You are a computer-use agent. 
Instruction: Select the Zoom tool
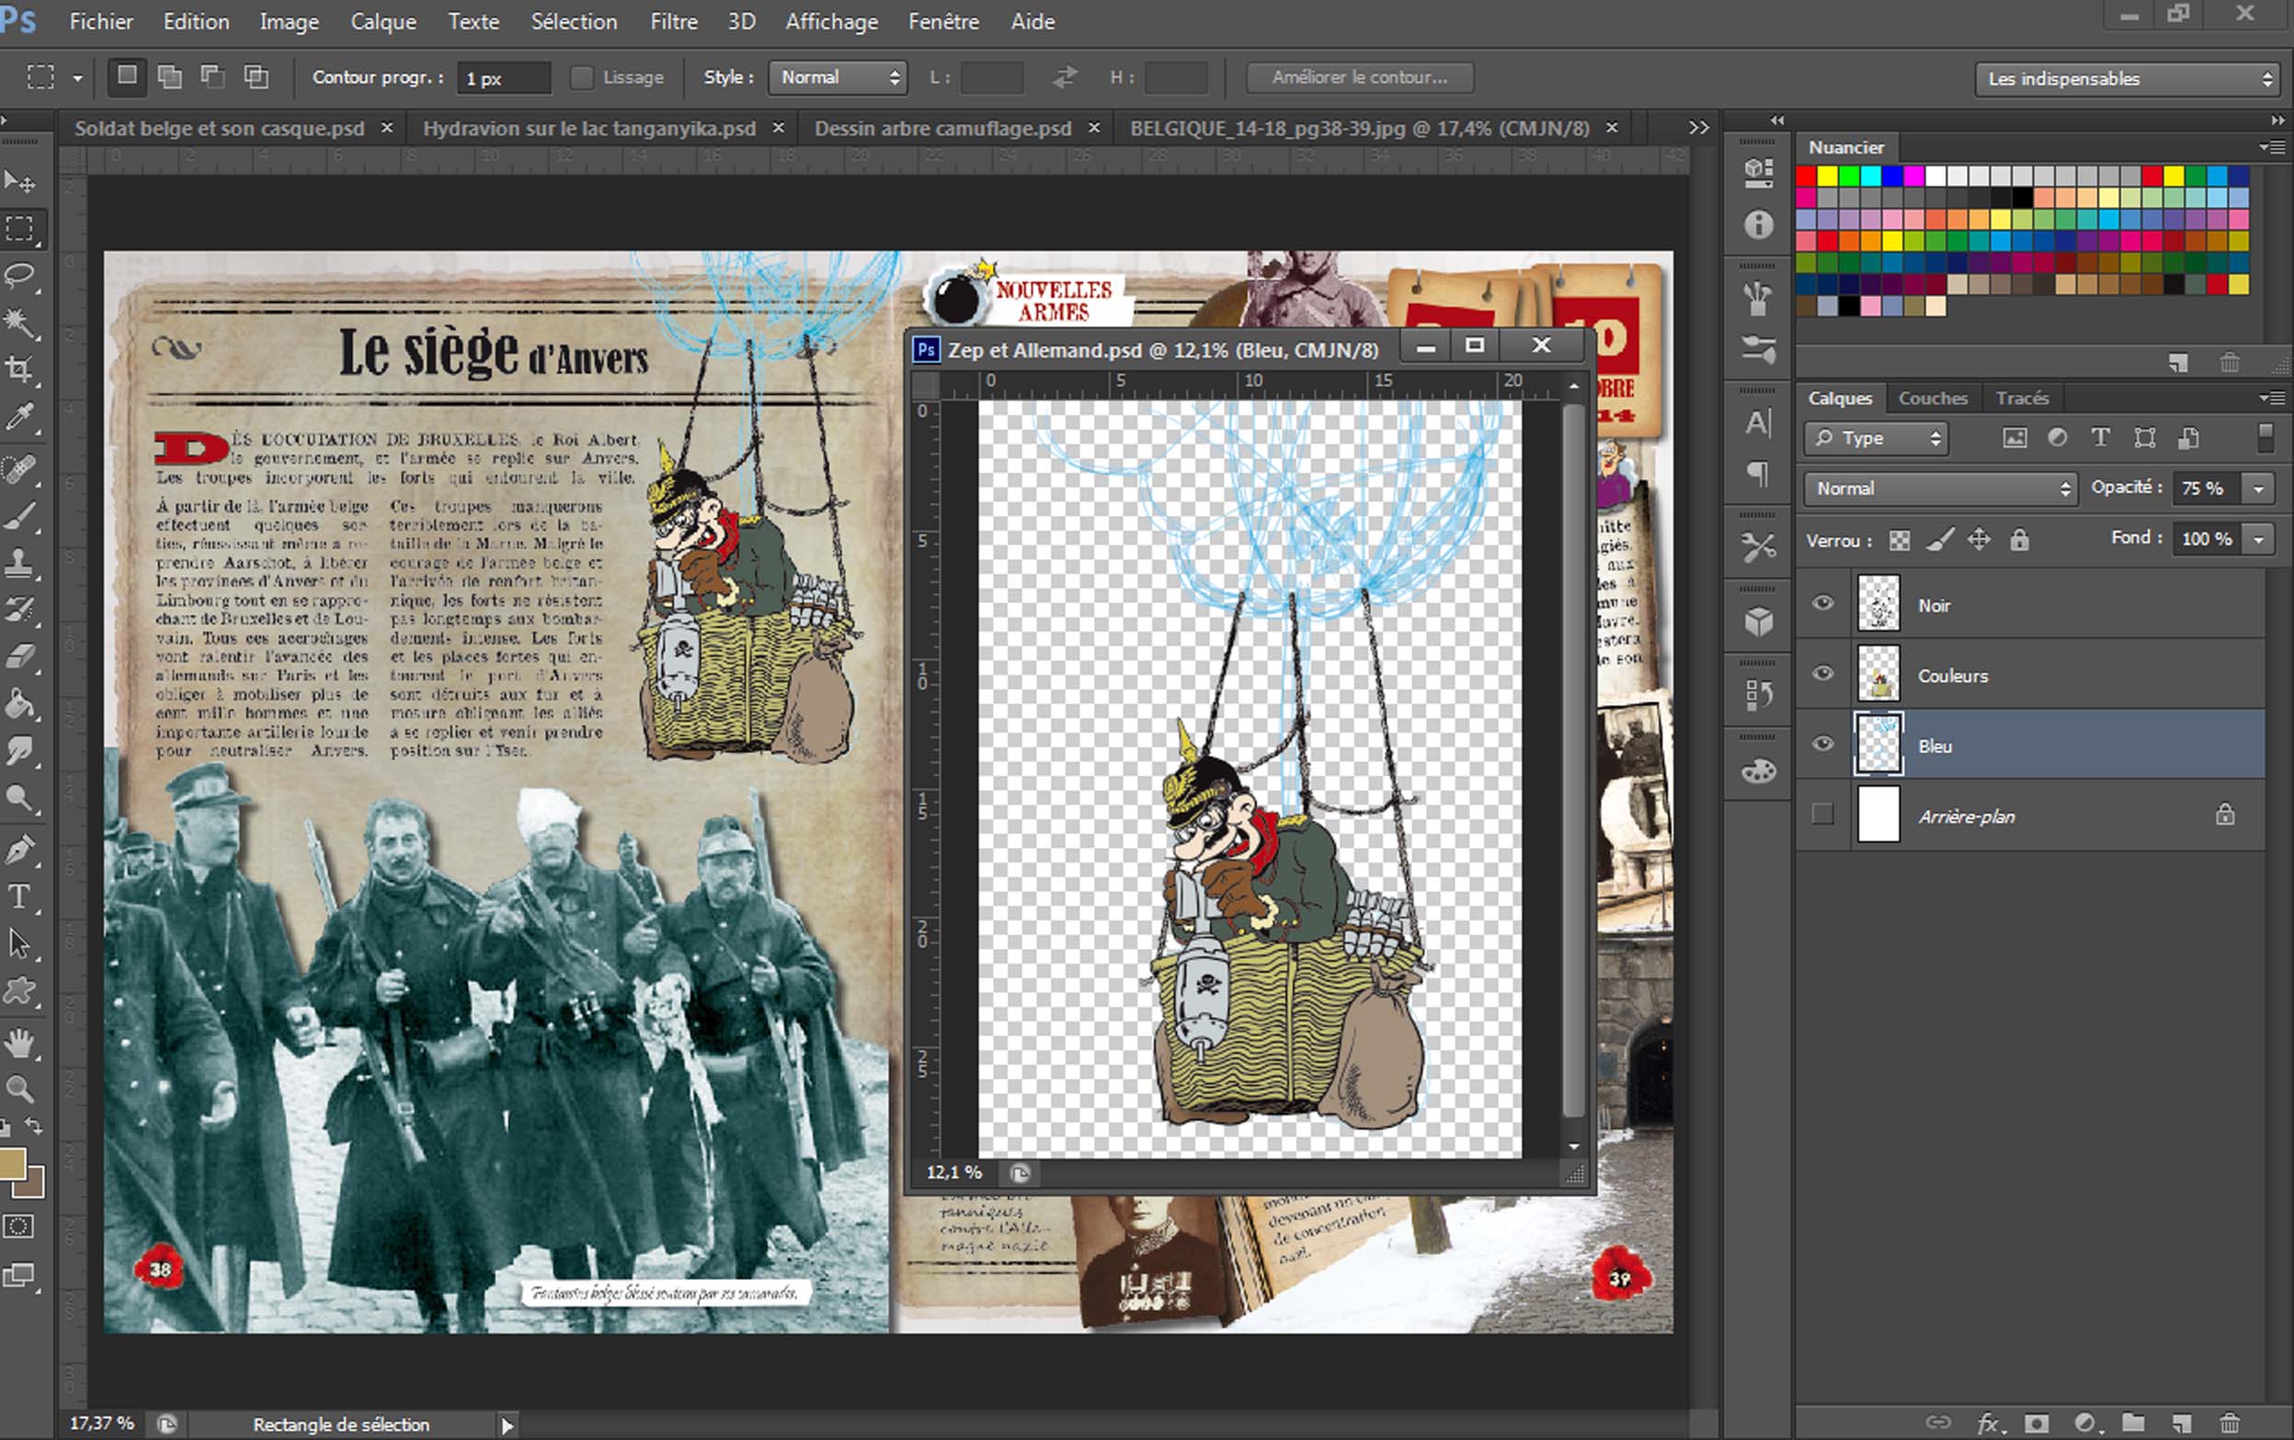[x=19, y=1089]
